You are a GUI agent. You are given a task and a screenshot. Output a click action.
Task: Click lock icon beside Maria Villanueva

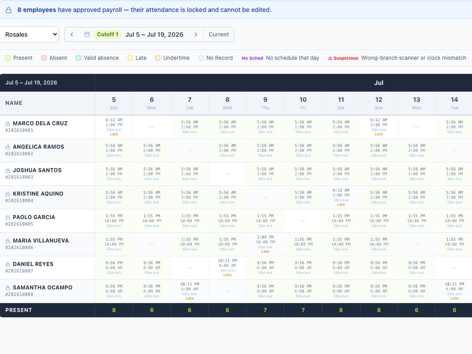(x=8, y=241)
